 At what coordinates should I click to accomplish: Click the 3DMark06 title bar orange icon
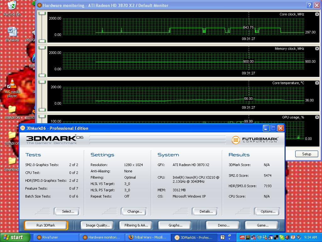pyautogui.click(x=23, y=128)
